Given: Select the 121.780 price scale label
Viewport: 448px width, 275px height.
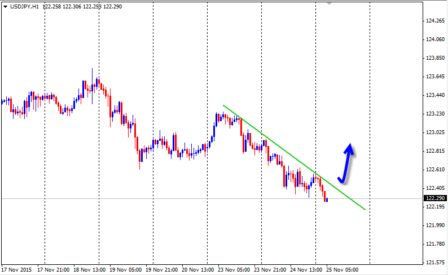Looking at the screenshot, I should tap(436, 243).
